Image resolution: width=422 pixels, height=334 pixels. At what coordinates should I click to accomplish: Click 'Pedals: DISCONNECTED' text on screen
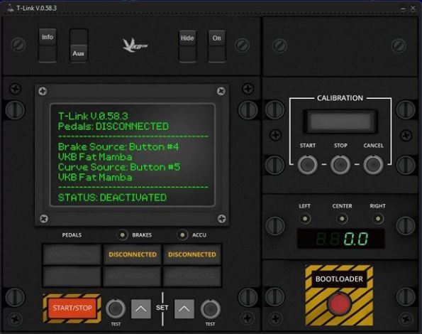pyautogui.click(x=113, y=126)
